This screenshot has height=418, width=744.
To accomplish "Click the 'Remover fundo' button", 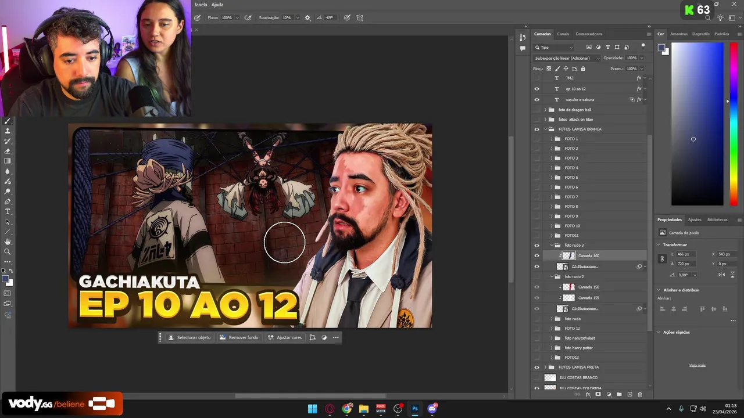I will (x=239, y=337).
